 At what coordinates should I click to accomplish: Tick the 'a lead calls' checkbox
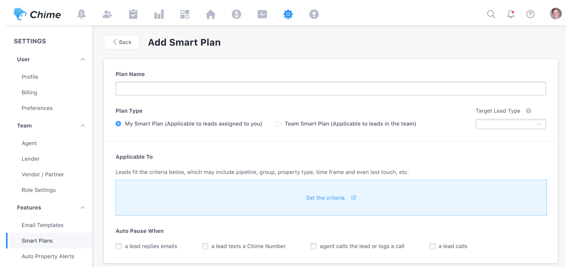point(432,246)
